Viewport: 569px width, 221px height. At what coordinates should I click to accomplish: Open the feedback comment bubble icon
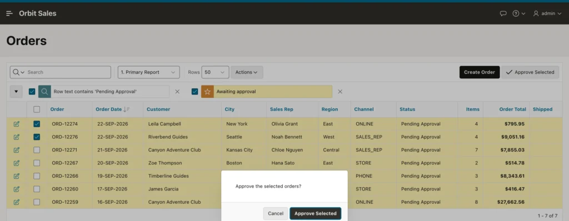(503, 13)
